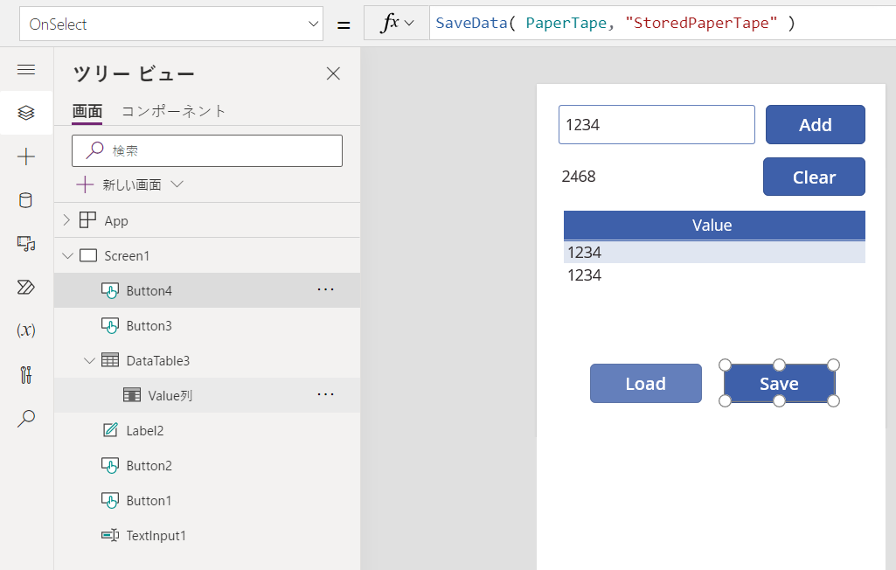The image size is (896, 570).
Task: Select Button4 in the tree
Action: 149,290
